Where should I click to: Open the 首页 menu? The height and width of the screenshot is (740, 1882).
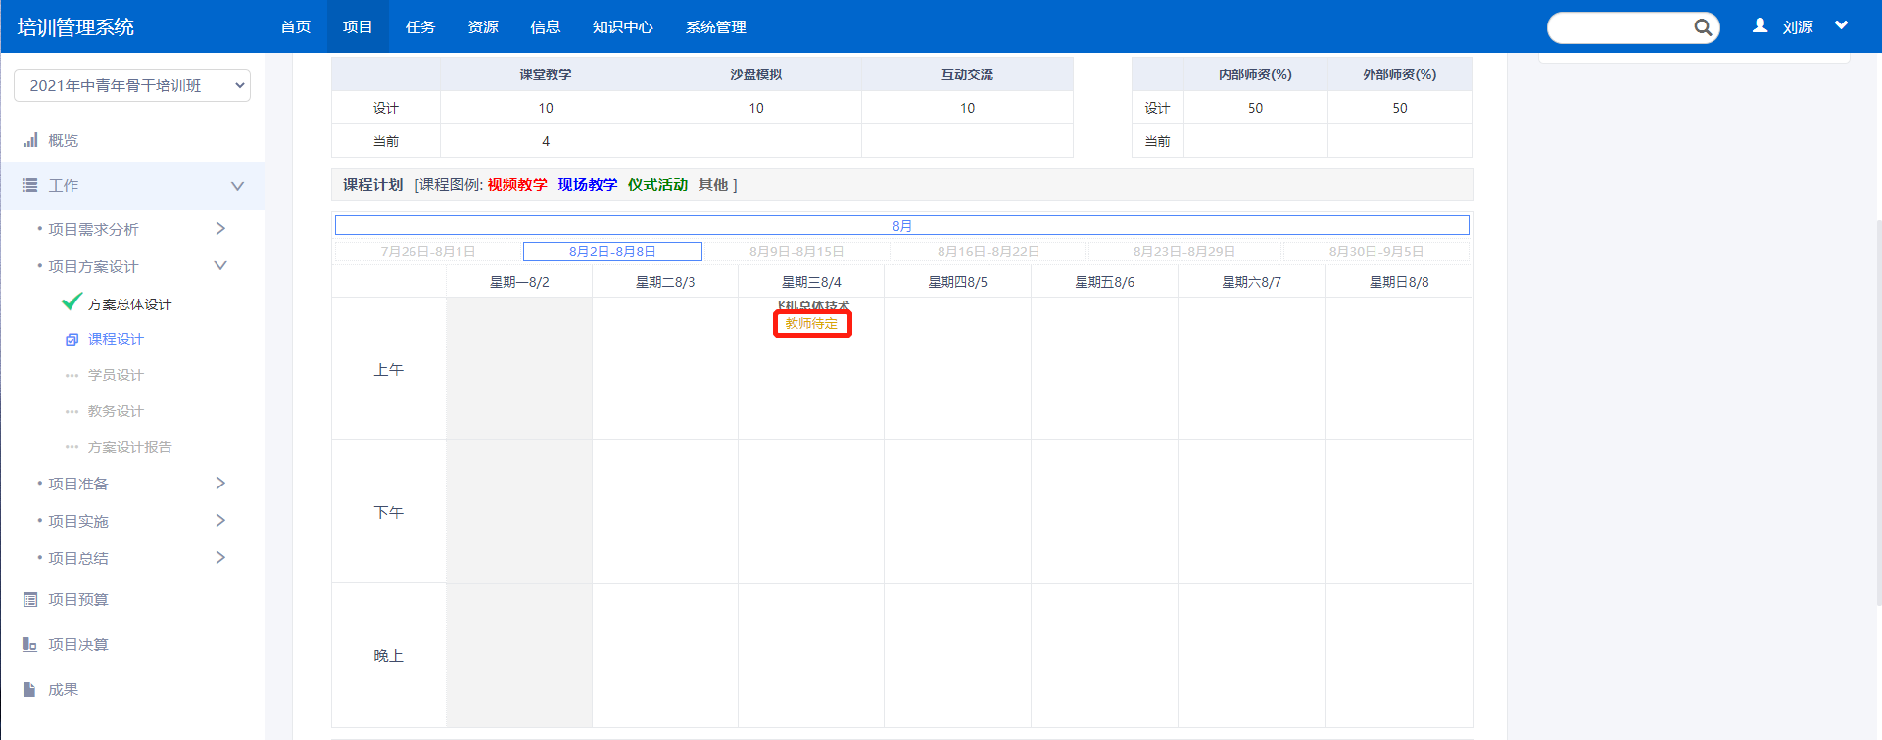pyautogui.click(x=296, y=26)
